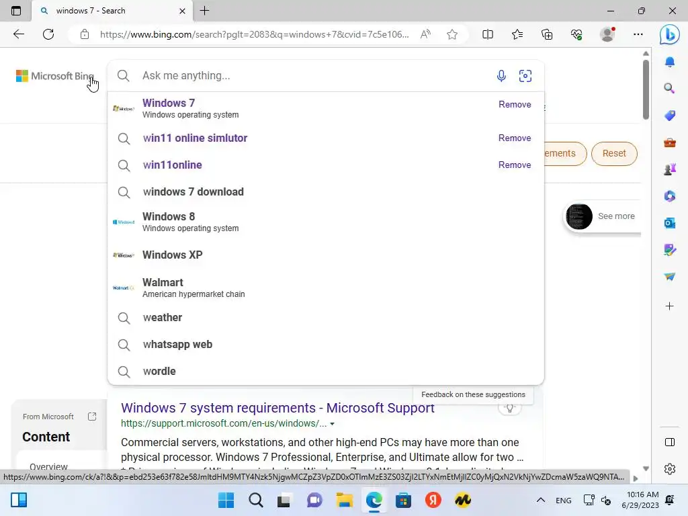This screenshot has height=516, width=688.
Task: Open Favorites list icon
Action: pyautogui.click(x=517, y=34)
